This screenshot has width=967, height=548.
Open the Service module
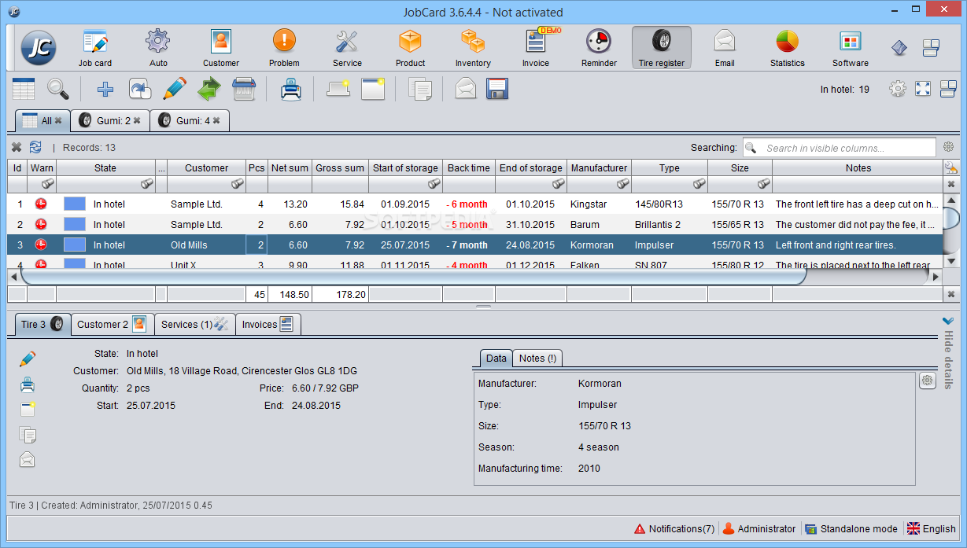pyautogui.click(x=347, y=48)
